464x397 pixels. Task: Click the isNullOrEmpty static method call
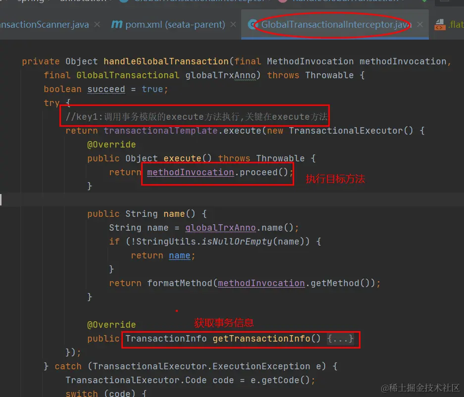237,242
